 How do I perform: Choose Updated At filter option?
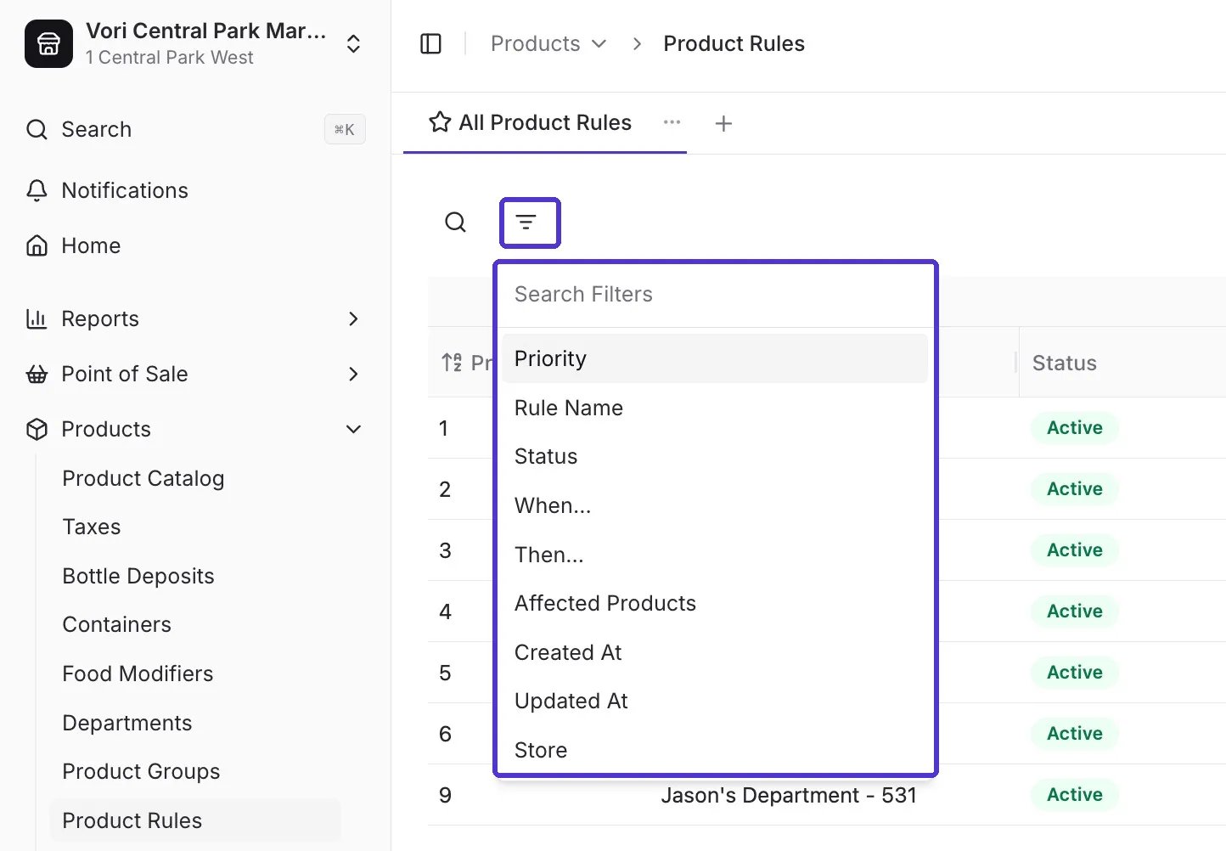pos(715,701)
